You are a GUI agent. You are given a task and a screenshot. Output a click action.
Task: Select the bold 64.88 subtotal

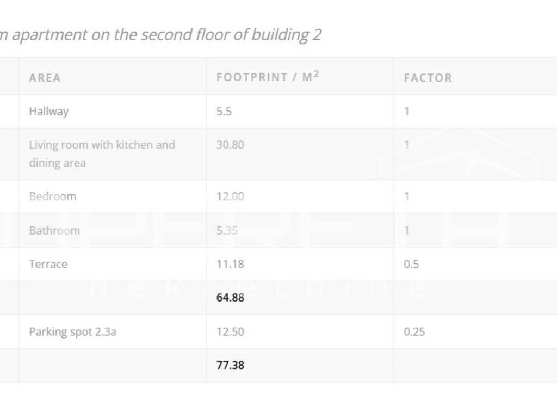coord(230,298)
